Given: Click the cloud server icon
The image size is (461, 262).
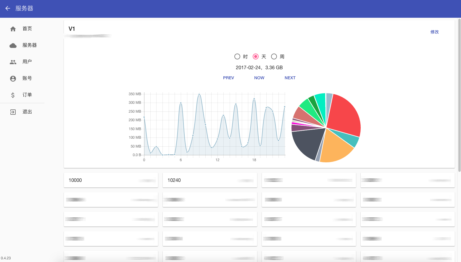Looking at the screenshot, I should pos(13,45).
